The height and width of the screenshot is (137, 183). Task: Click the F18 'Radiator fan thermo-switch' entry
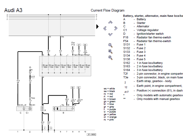click(154, 37)
